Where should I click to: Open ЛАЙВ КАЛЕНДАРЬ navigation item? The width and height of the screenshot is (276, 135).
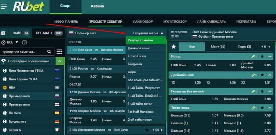click(211, 22)
